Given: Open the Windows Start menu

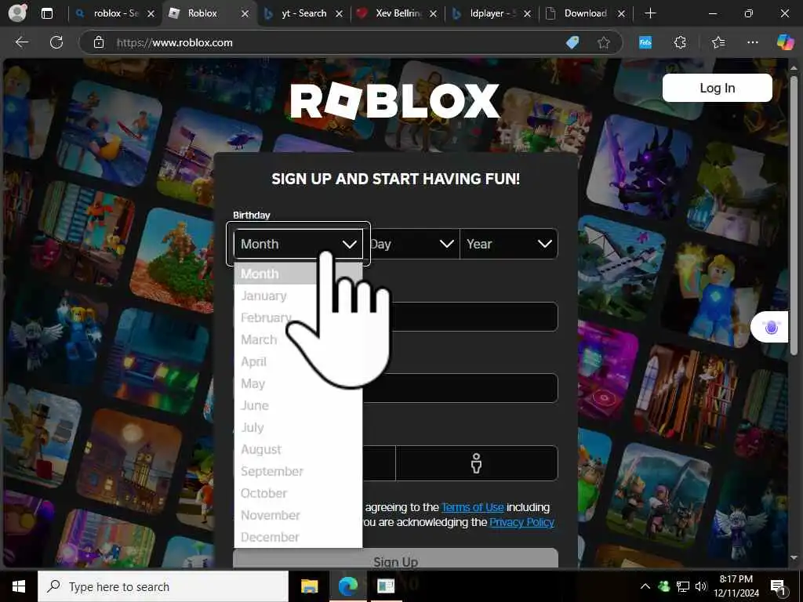Looking at the screenshot, I should coord(19,586).
